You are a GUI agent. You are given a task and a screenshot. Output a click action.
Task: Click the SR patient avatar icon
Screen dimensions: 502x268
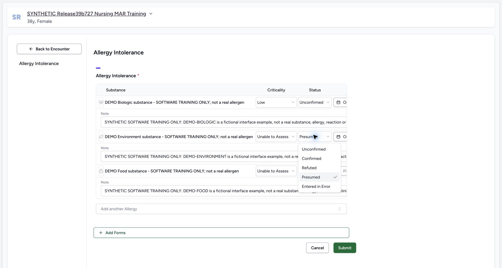click(x=17, y=17)
